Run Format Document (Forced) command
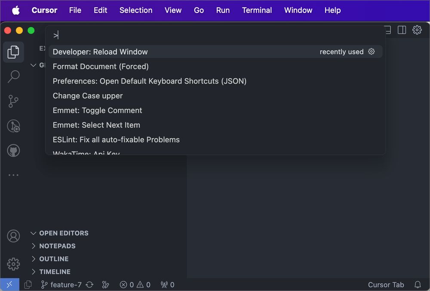Image resolution: width=430 pixels, height=291 pixels. point(215,67)
